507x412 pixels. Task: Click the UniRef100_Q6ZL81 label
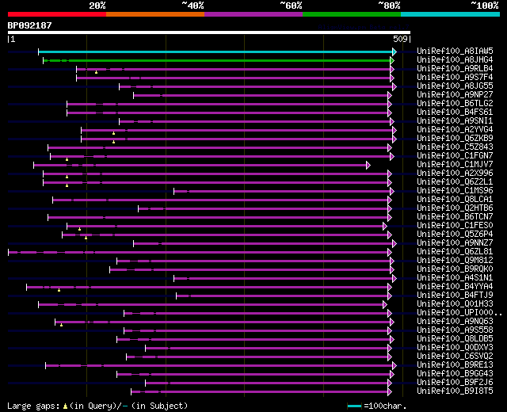(x=455, y=252)
